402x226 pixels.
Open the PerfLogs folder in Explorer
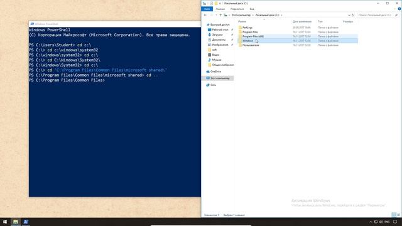click(x=247, y=28)
